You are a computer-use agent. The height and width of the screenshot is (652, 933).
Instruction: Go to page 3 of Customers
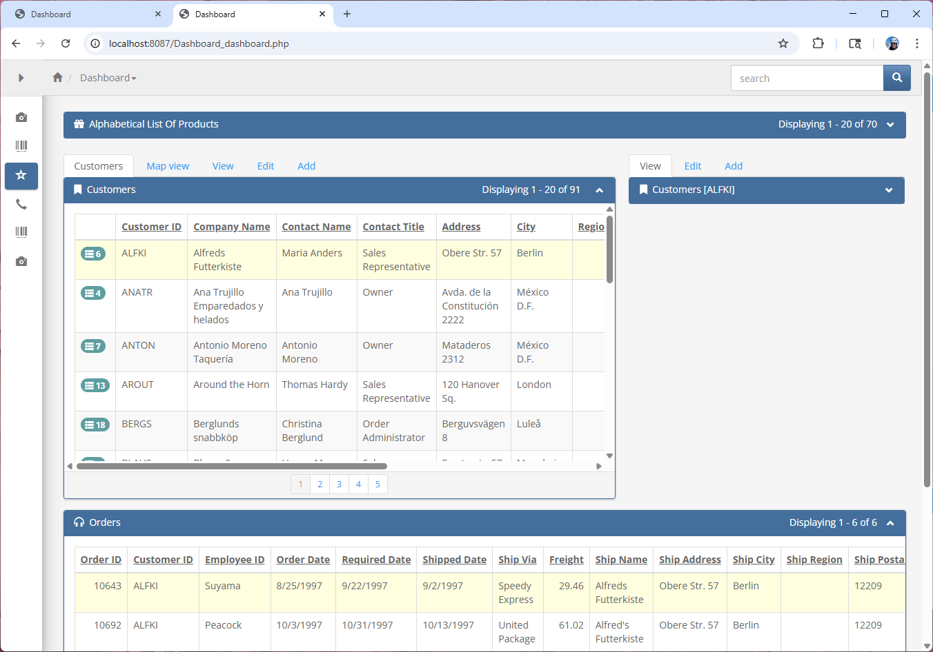[339, 485]
